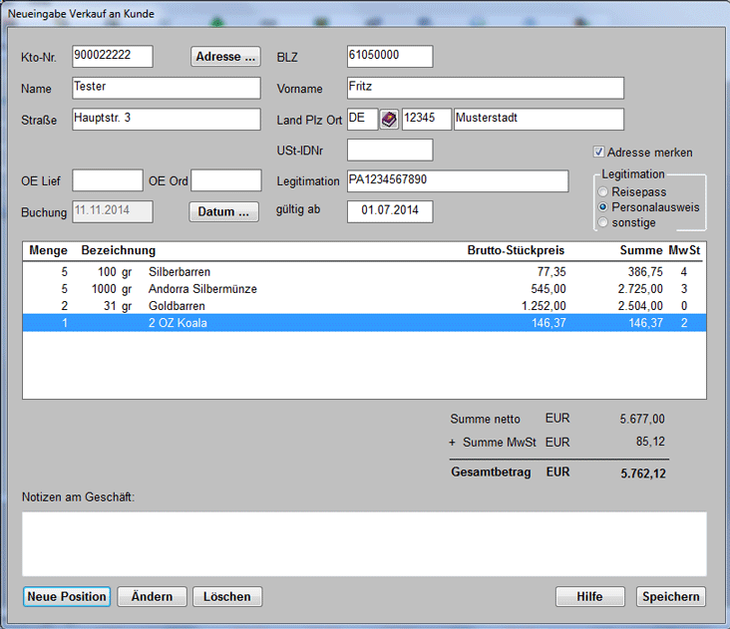Screen dimensions: 730x629
Task: Click the Neue Position button
Action: (67, 596)
